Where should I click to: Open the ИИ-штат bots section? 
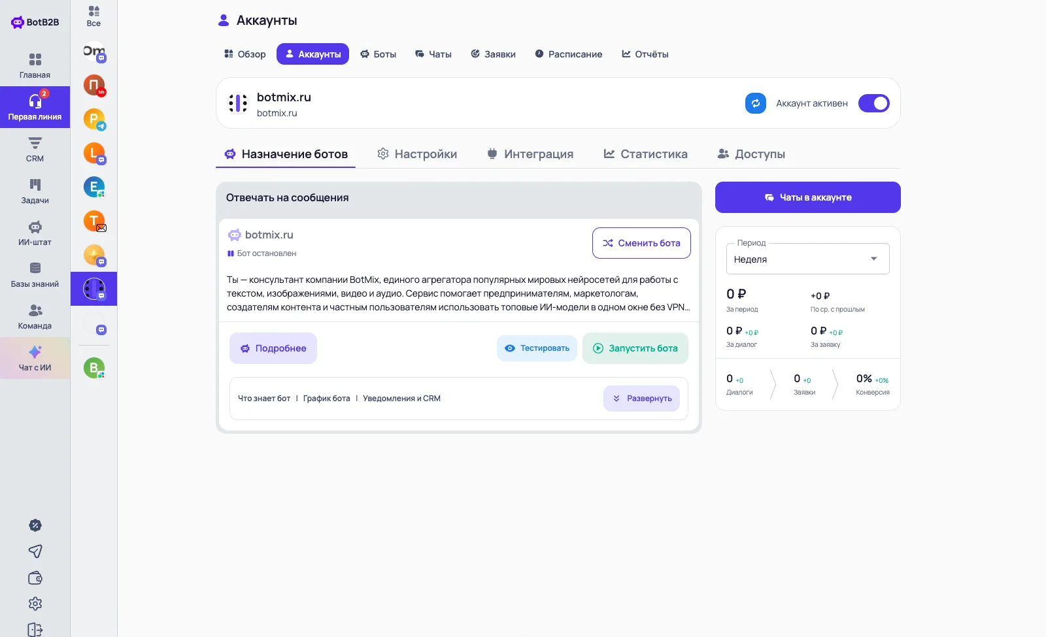[35, 233]
